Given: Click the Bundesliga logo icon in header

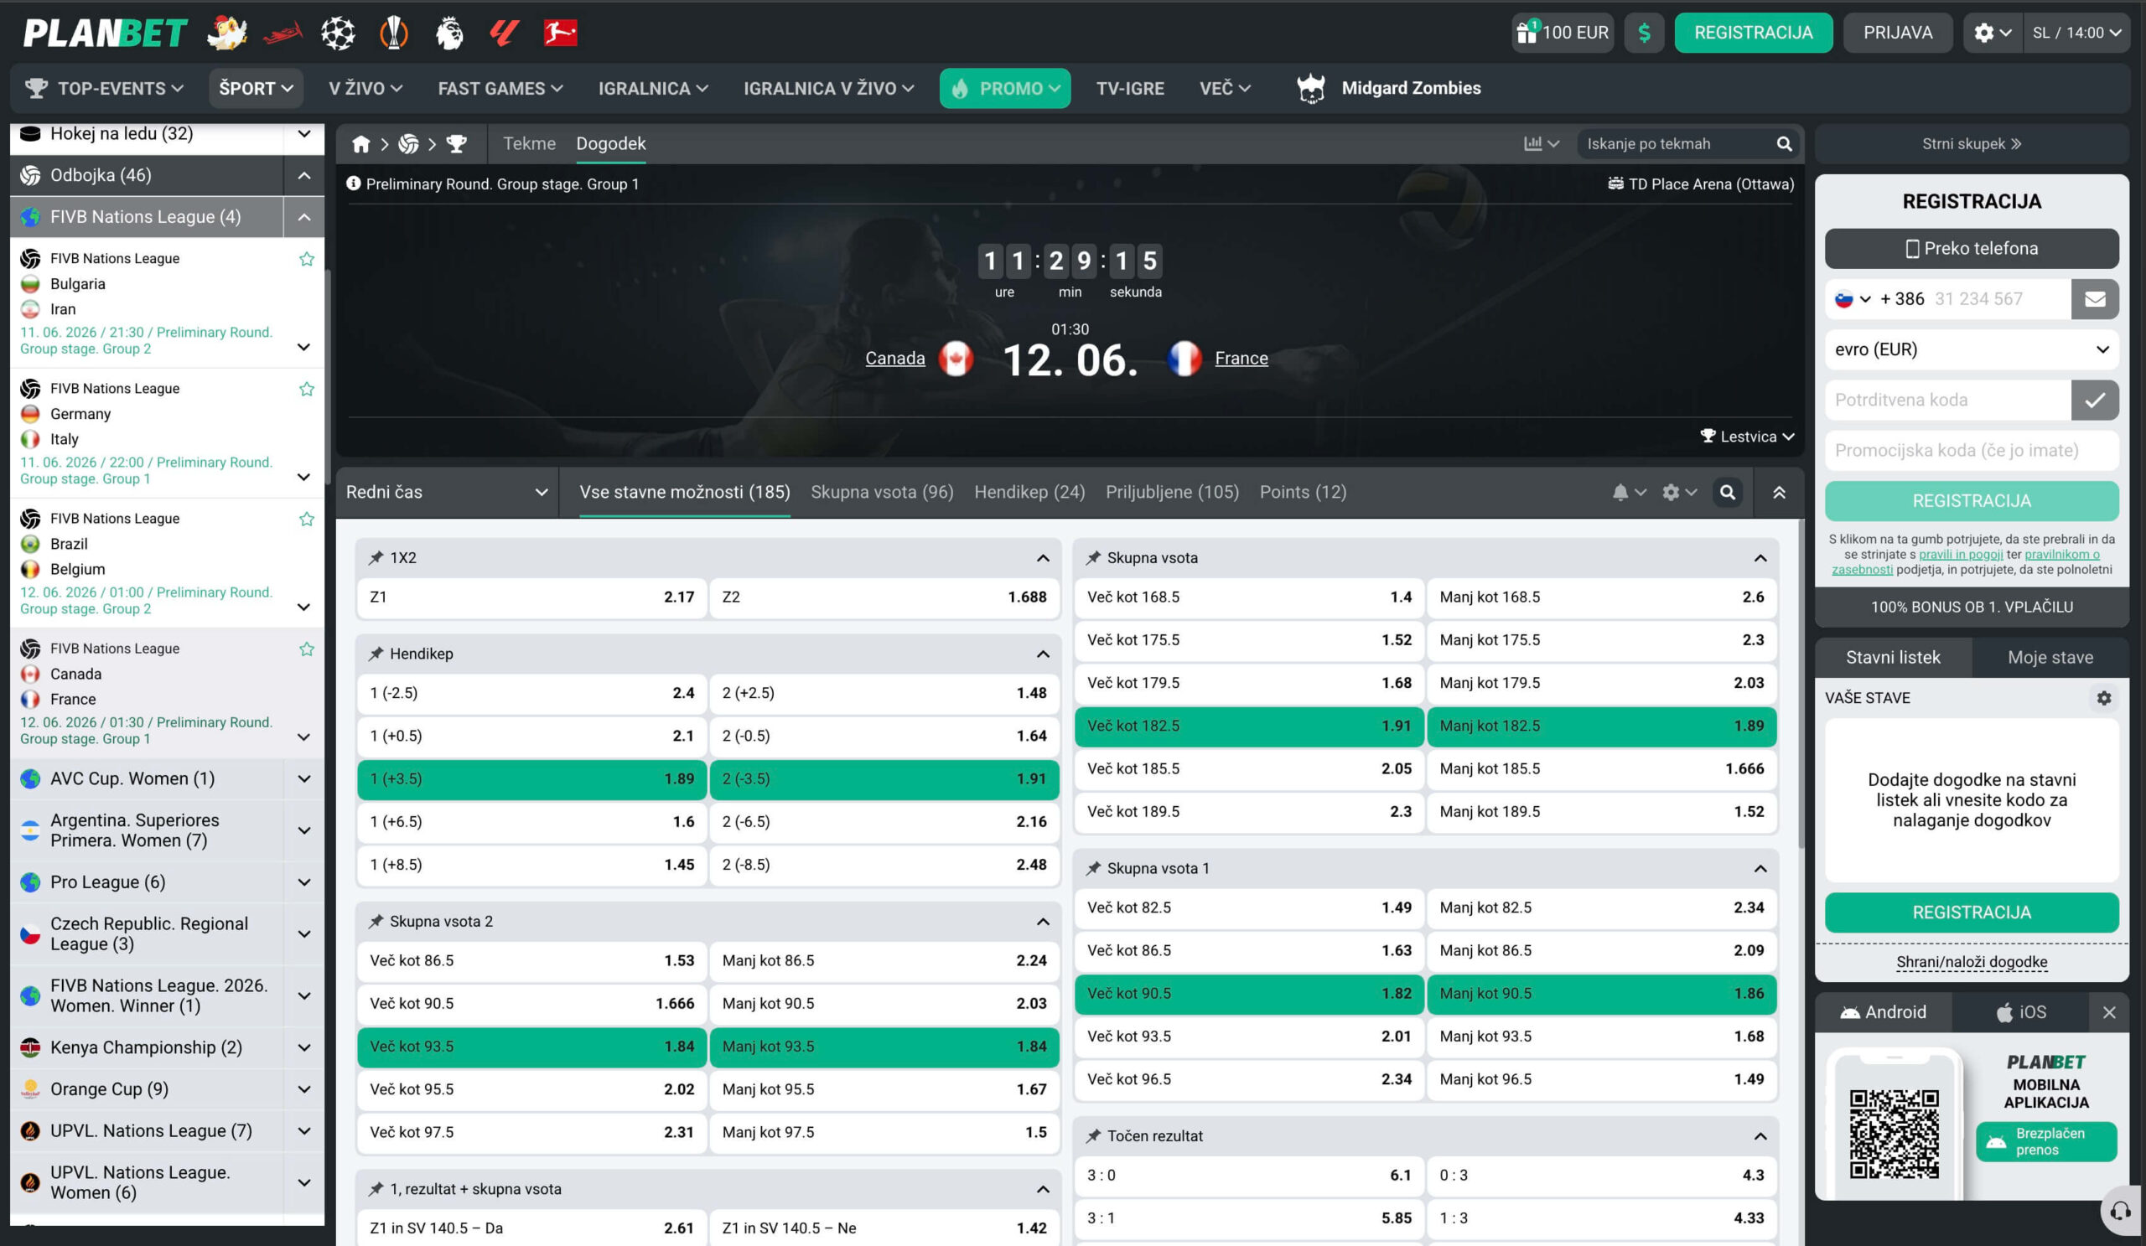Looking at the screenshot, I should tap(560, 33).
